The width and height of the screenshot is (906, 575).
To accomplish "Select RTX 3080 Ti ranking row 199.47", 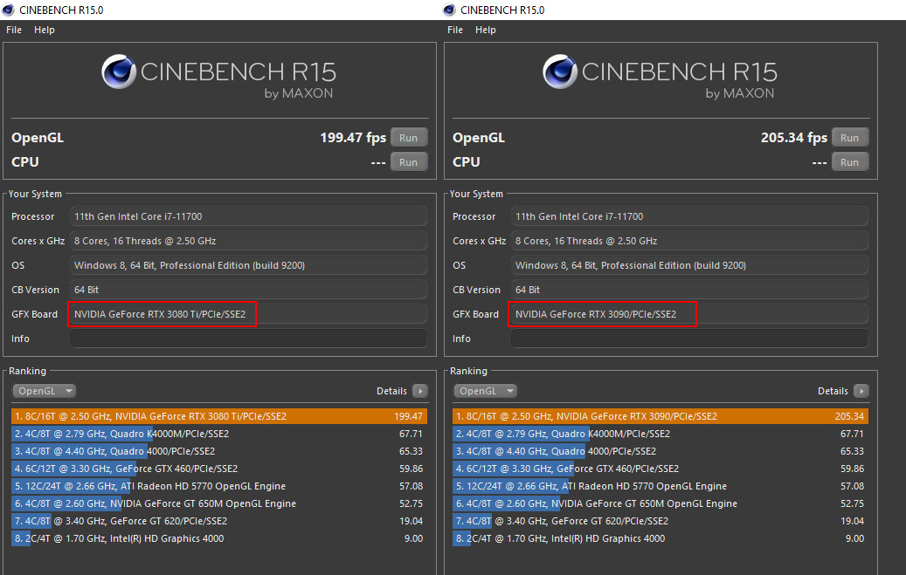I will pos(219,416).
